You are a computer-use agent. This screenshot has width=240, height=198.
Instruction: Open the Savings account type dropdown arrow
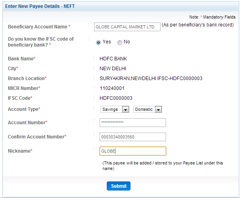click(125, 110)
